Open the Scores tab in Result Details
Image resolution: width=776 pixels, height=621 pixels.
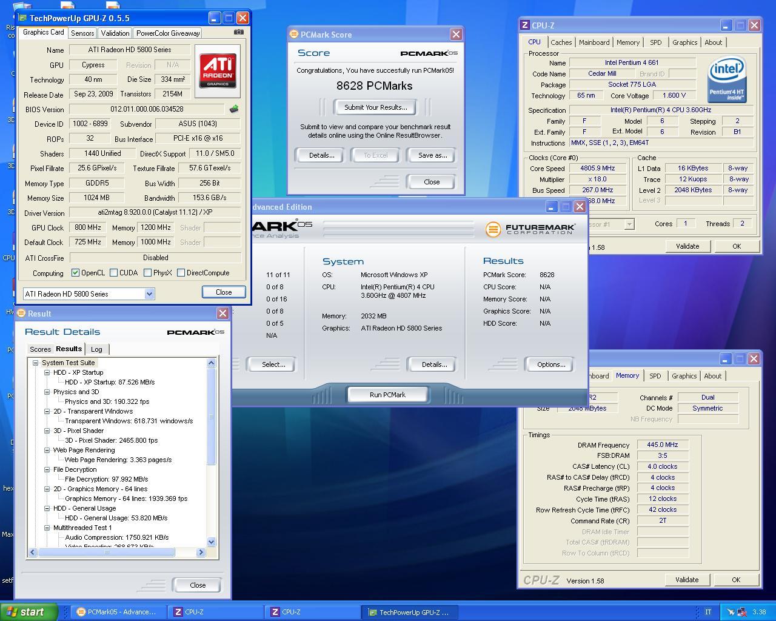pos(41,349)
